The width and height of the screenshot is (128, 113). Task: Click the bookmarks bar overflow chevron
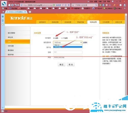125,8
